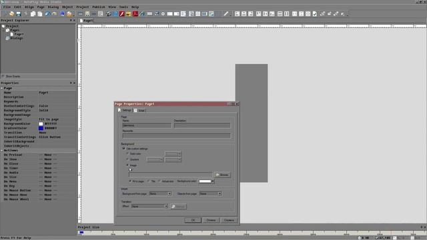This screenshot has height=240, width=427.
Task: Click the blue GradientColor swatch in Properties
Action: tap(41, 128)
